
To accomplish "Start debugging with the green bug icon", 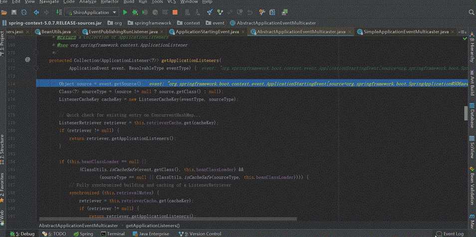I will (135, 12).
